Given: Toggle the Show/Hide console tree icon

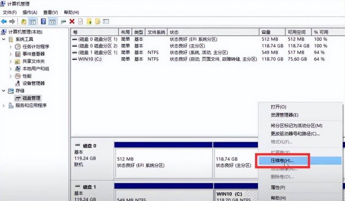Looking at the screenshot, I should pos(32,22).
